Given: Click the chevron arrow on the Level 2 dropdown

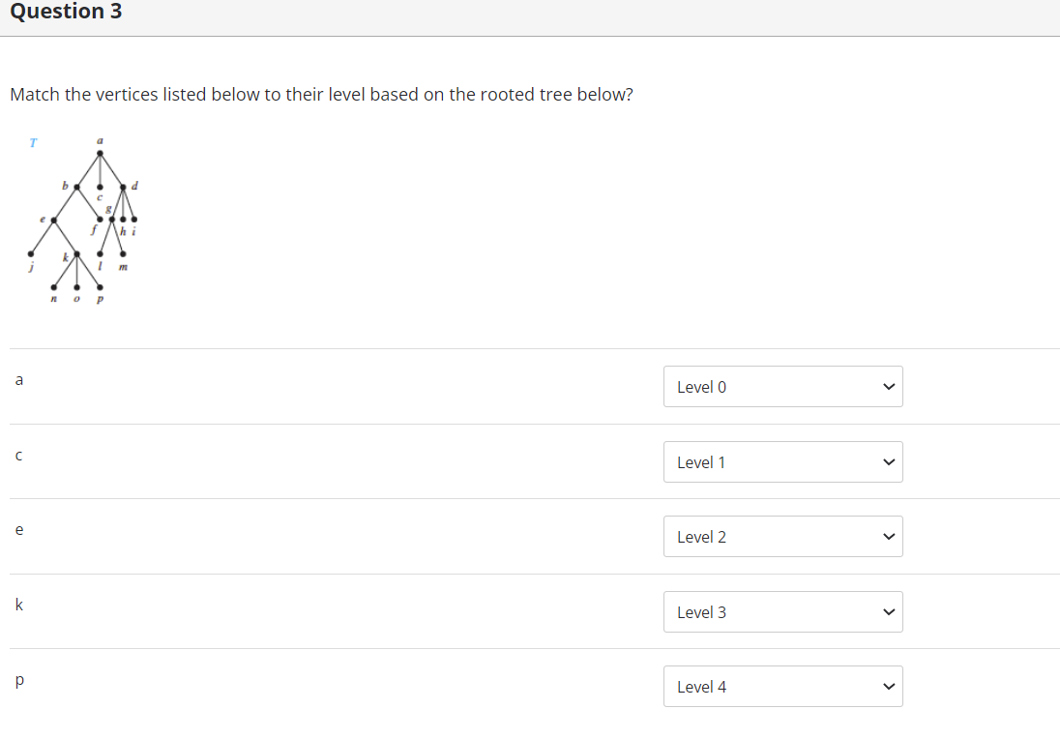Looking at the screenshot, I should click(x=889, y=537).
